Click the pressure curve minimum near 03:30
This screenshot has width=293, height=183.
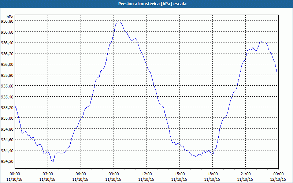[x=53, y=161]
